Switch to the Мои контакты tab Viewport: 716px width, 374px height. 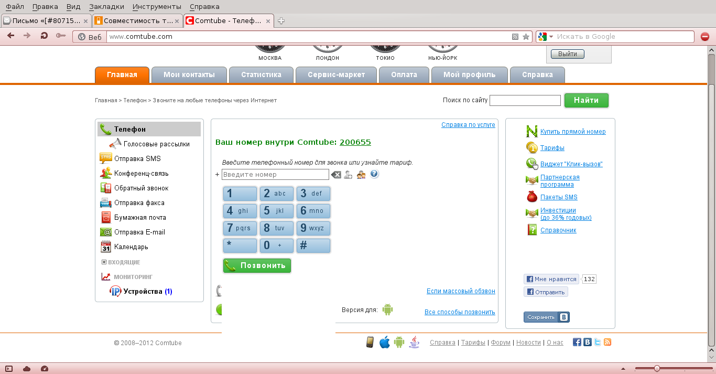[x=189, y=74]
